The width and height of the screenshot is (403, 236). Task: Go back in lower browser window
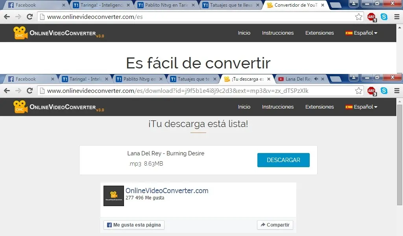coord(7,90)
